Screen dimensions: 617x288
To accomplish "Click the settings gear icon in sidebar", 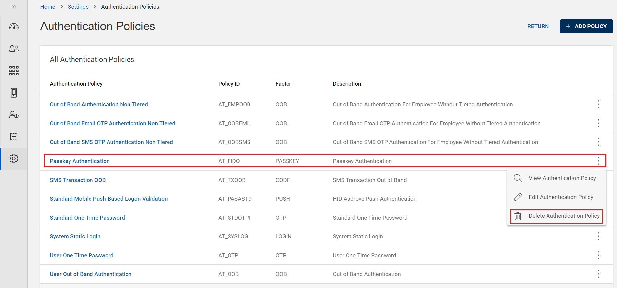I will tap(14, 159).
